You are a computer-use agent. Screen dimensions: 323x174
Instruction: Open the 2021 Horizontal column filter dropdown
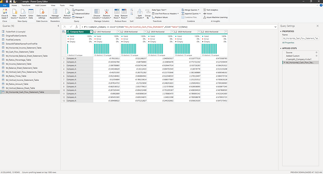pyautogui.click(x=226, y=32)
